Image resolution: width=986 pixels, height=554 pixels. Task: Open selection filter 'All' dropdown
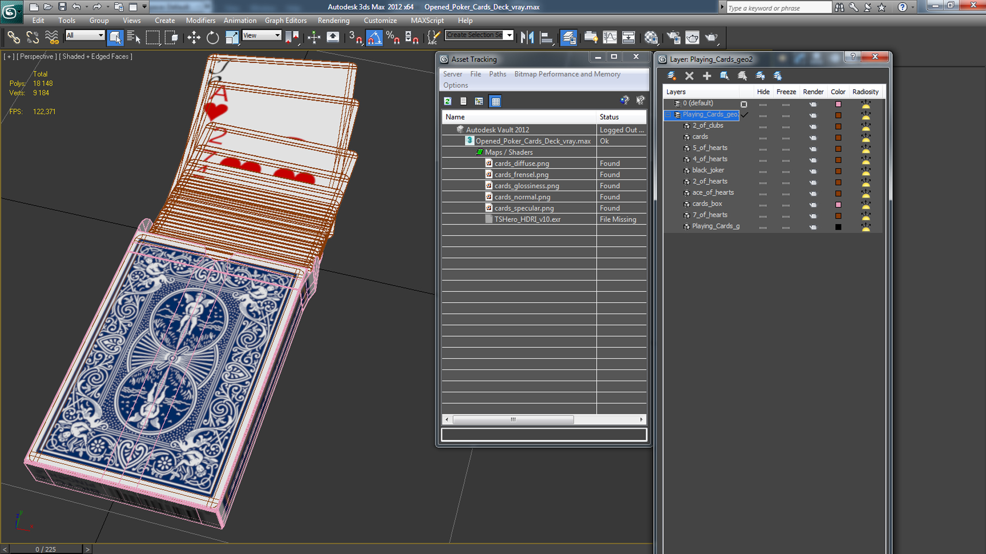pos(85,35)
